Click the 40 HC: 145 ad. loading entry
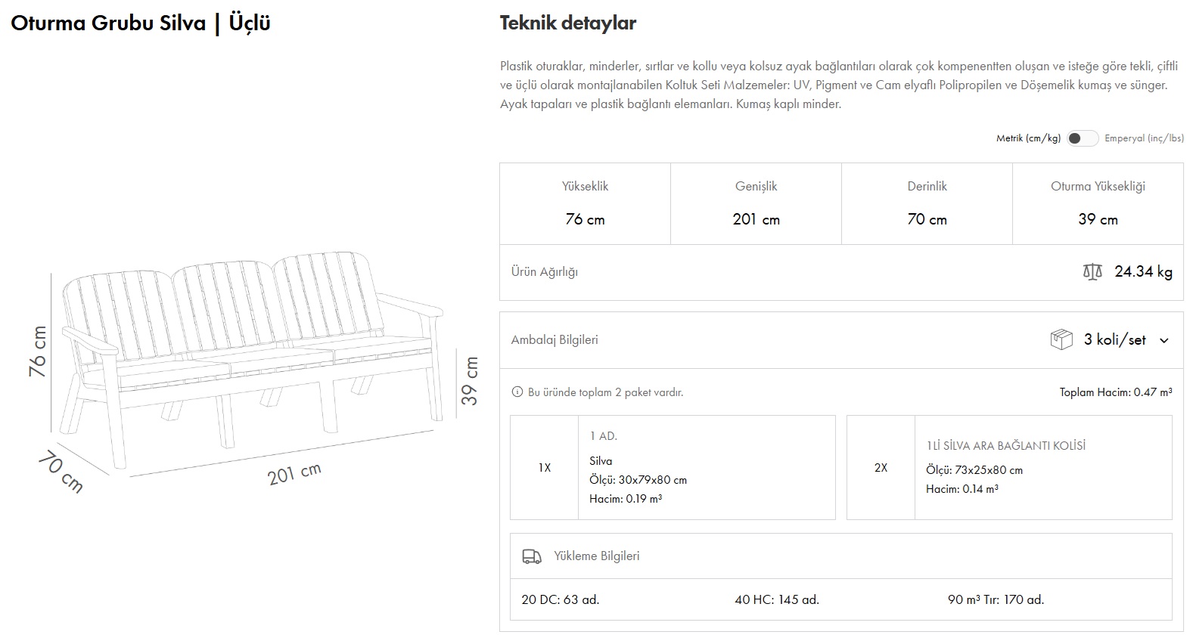The height and width of the screenshot is (641, 1196). pos(776,599)
